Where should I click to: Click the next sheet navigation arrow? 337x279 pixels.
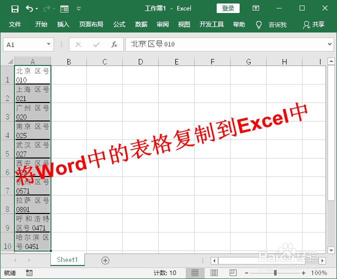29,260
